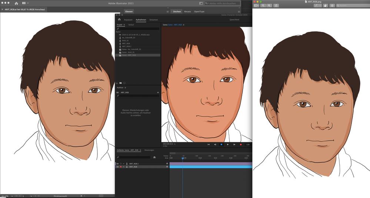Switch to the Streamen workspace tab
Screen dimensions: 370x198
(x=153, y=19)
